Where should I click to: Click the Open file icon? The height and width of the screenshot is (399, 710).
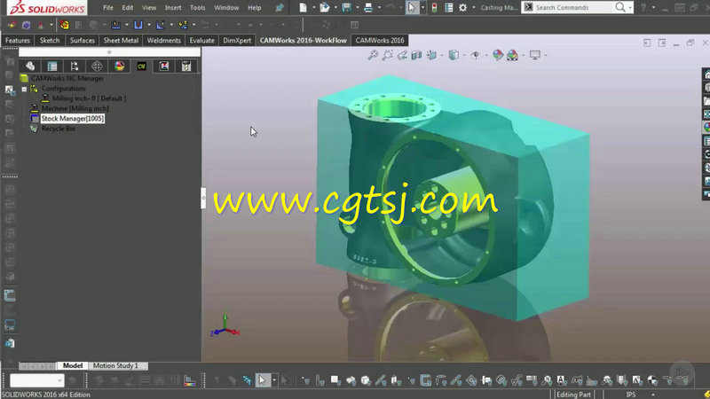325,7
